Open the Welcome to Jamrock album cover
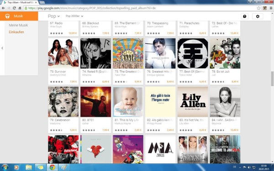Viewport: 274px width, 171px height. coord(225,149)
